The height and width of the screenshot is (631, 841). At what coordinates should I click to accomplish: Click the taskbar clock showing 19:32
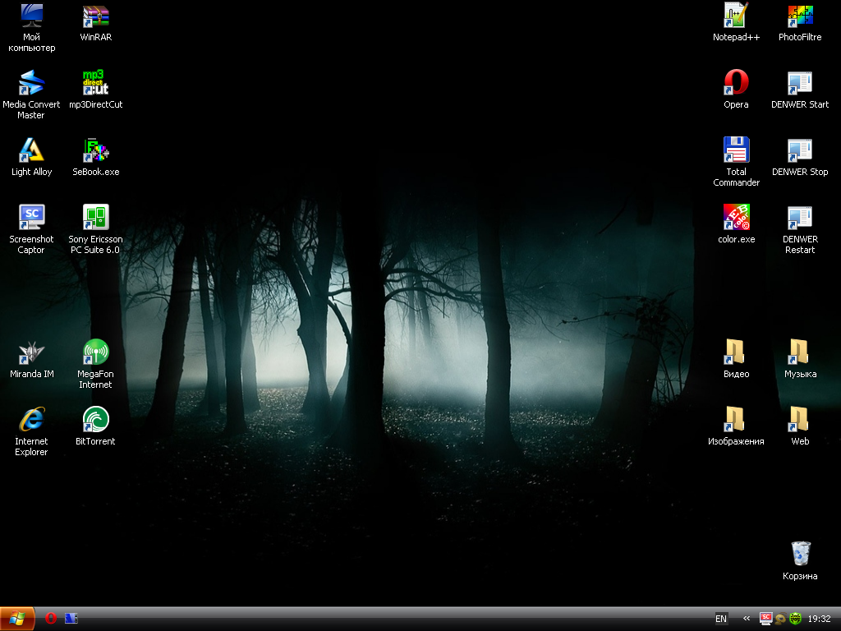coord(820,619)
